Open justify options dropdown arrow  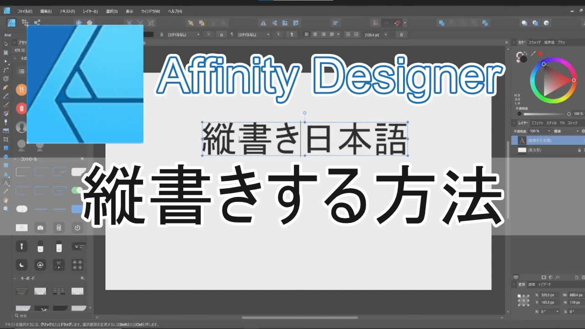(x=338, y=34)
